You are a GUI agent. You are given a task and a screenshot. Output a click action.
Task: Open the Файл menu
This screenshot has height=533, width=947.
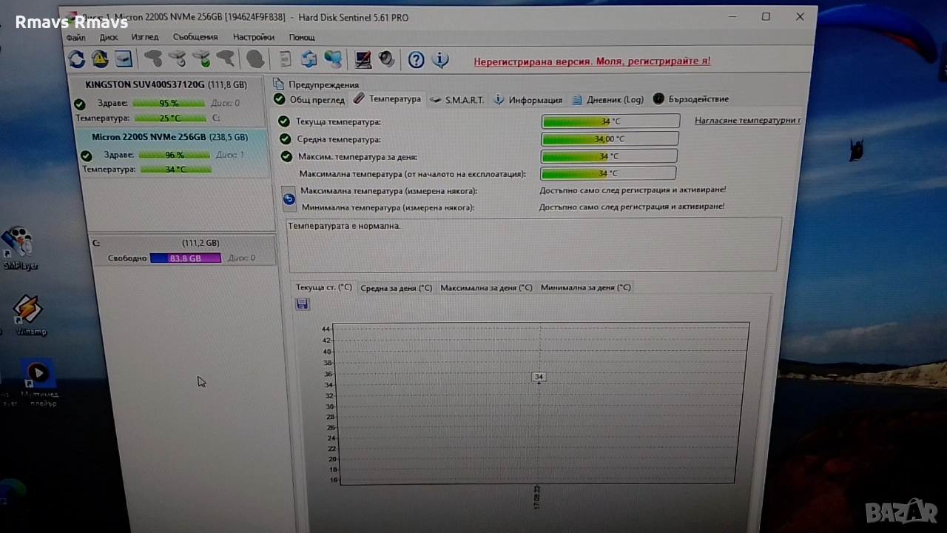tap(75, 37)
